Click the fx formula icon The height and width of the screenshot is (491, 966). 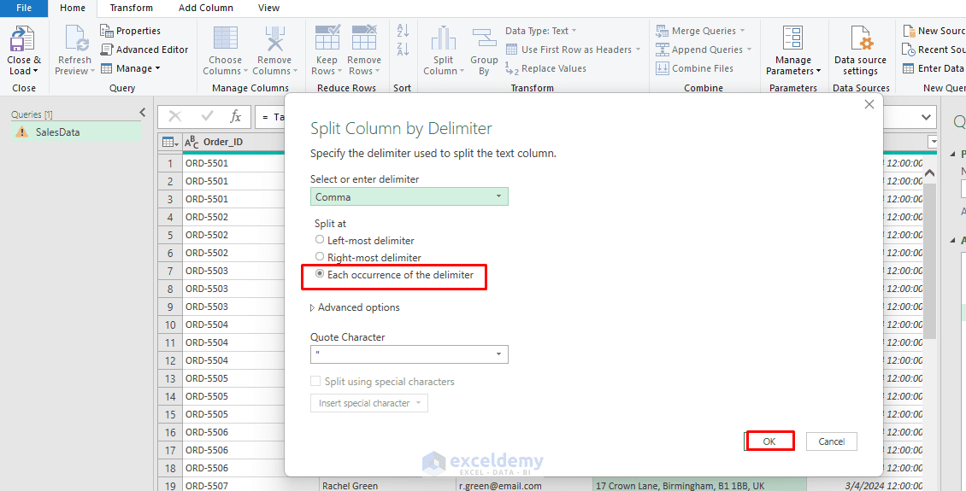tap(235, 116)
